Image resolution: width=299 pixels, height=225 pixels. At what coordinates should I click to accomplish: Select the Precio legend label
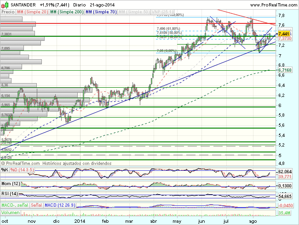coord(8,12)
